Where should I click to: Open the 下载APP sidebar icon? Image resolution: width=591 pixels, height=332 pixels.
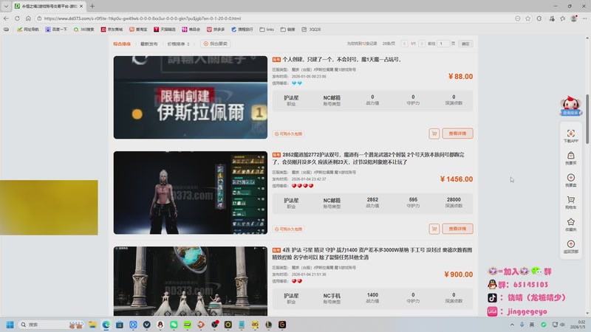570,136
